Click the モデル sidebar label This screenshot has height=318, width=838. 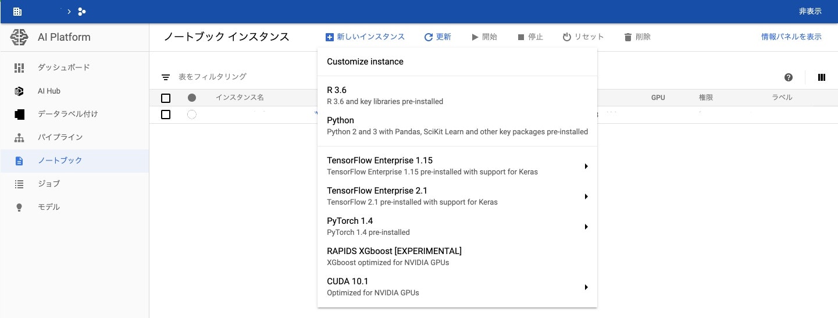[48, 207]
